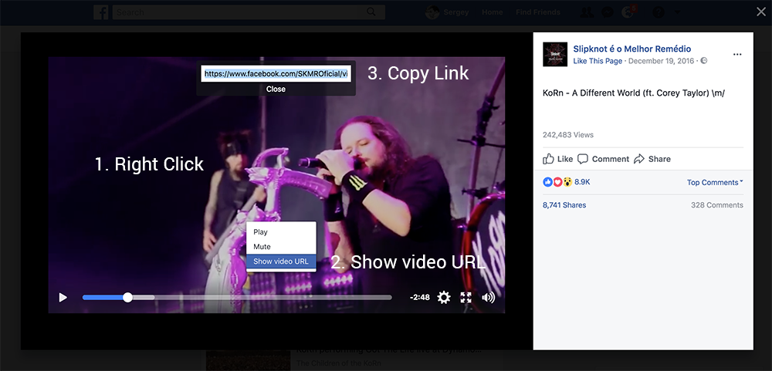Screen dimensions: 772x371
Task: Mute video using speaker icon
Action: (x=488, y=297)
